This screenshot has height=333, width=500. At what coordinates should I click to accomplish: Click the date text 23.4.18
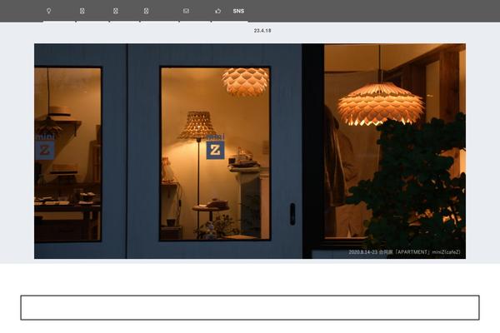point(262,31)
